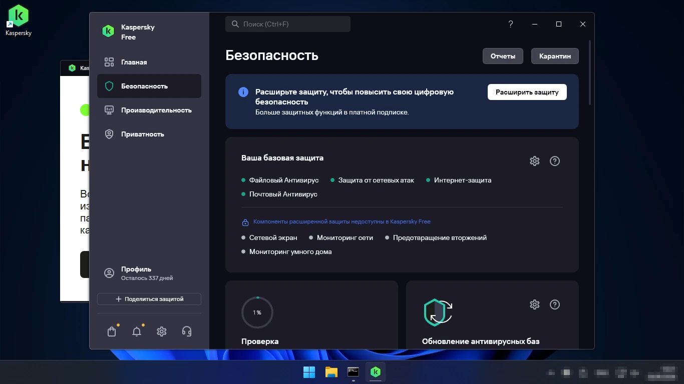Screen dimensions: 684x384
Task: Click the vertical scrollbar of main panel
Action: pos(590,72)
